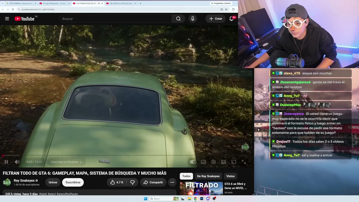Viewport: 359px width, 202px height.
Task: Switch to the gta 6 filtraciones tab
Action: coord(54,3)
